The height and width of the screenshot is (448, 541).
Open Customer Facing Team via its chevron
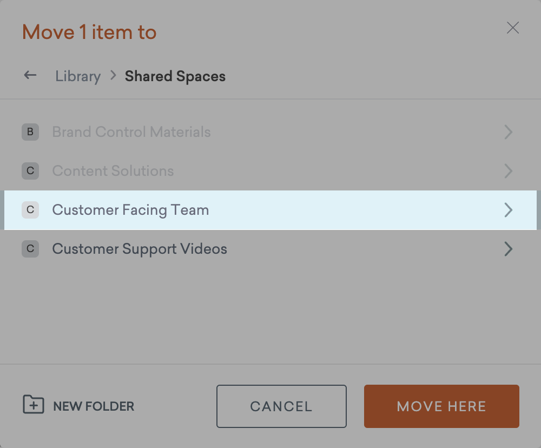(508, 210)
